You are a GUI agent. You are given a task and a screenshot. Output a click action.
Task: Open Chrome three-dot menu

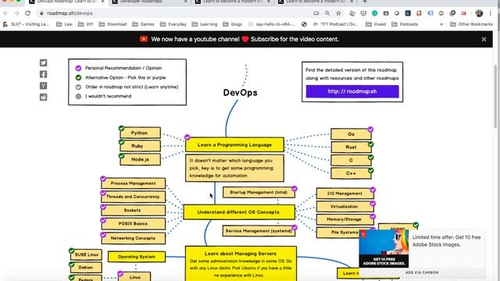click(x=491, y=13)
